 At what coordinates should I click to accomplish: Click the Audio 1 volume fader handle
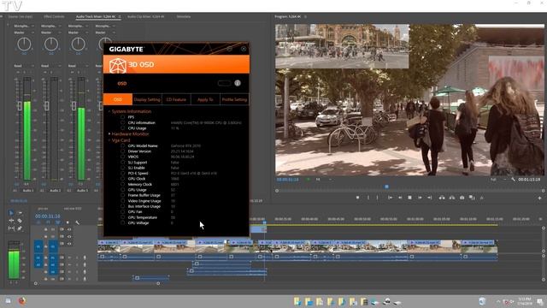pos(20,106)
